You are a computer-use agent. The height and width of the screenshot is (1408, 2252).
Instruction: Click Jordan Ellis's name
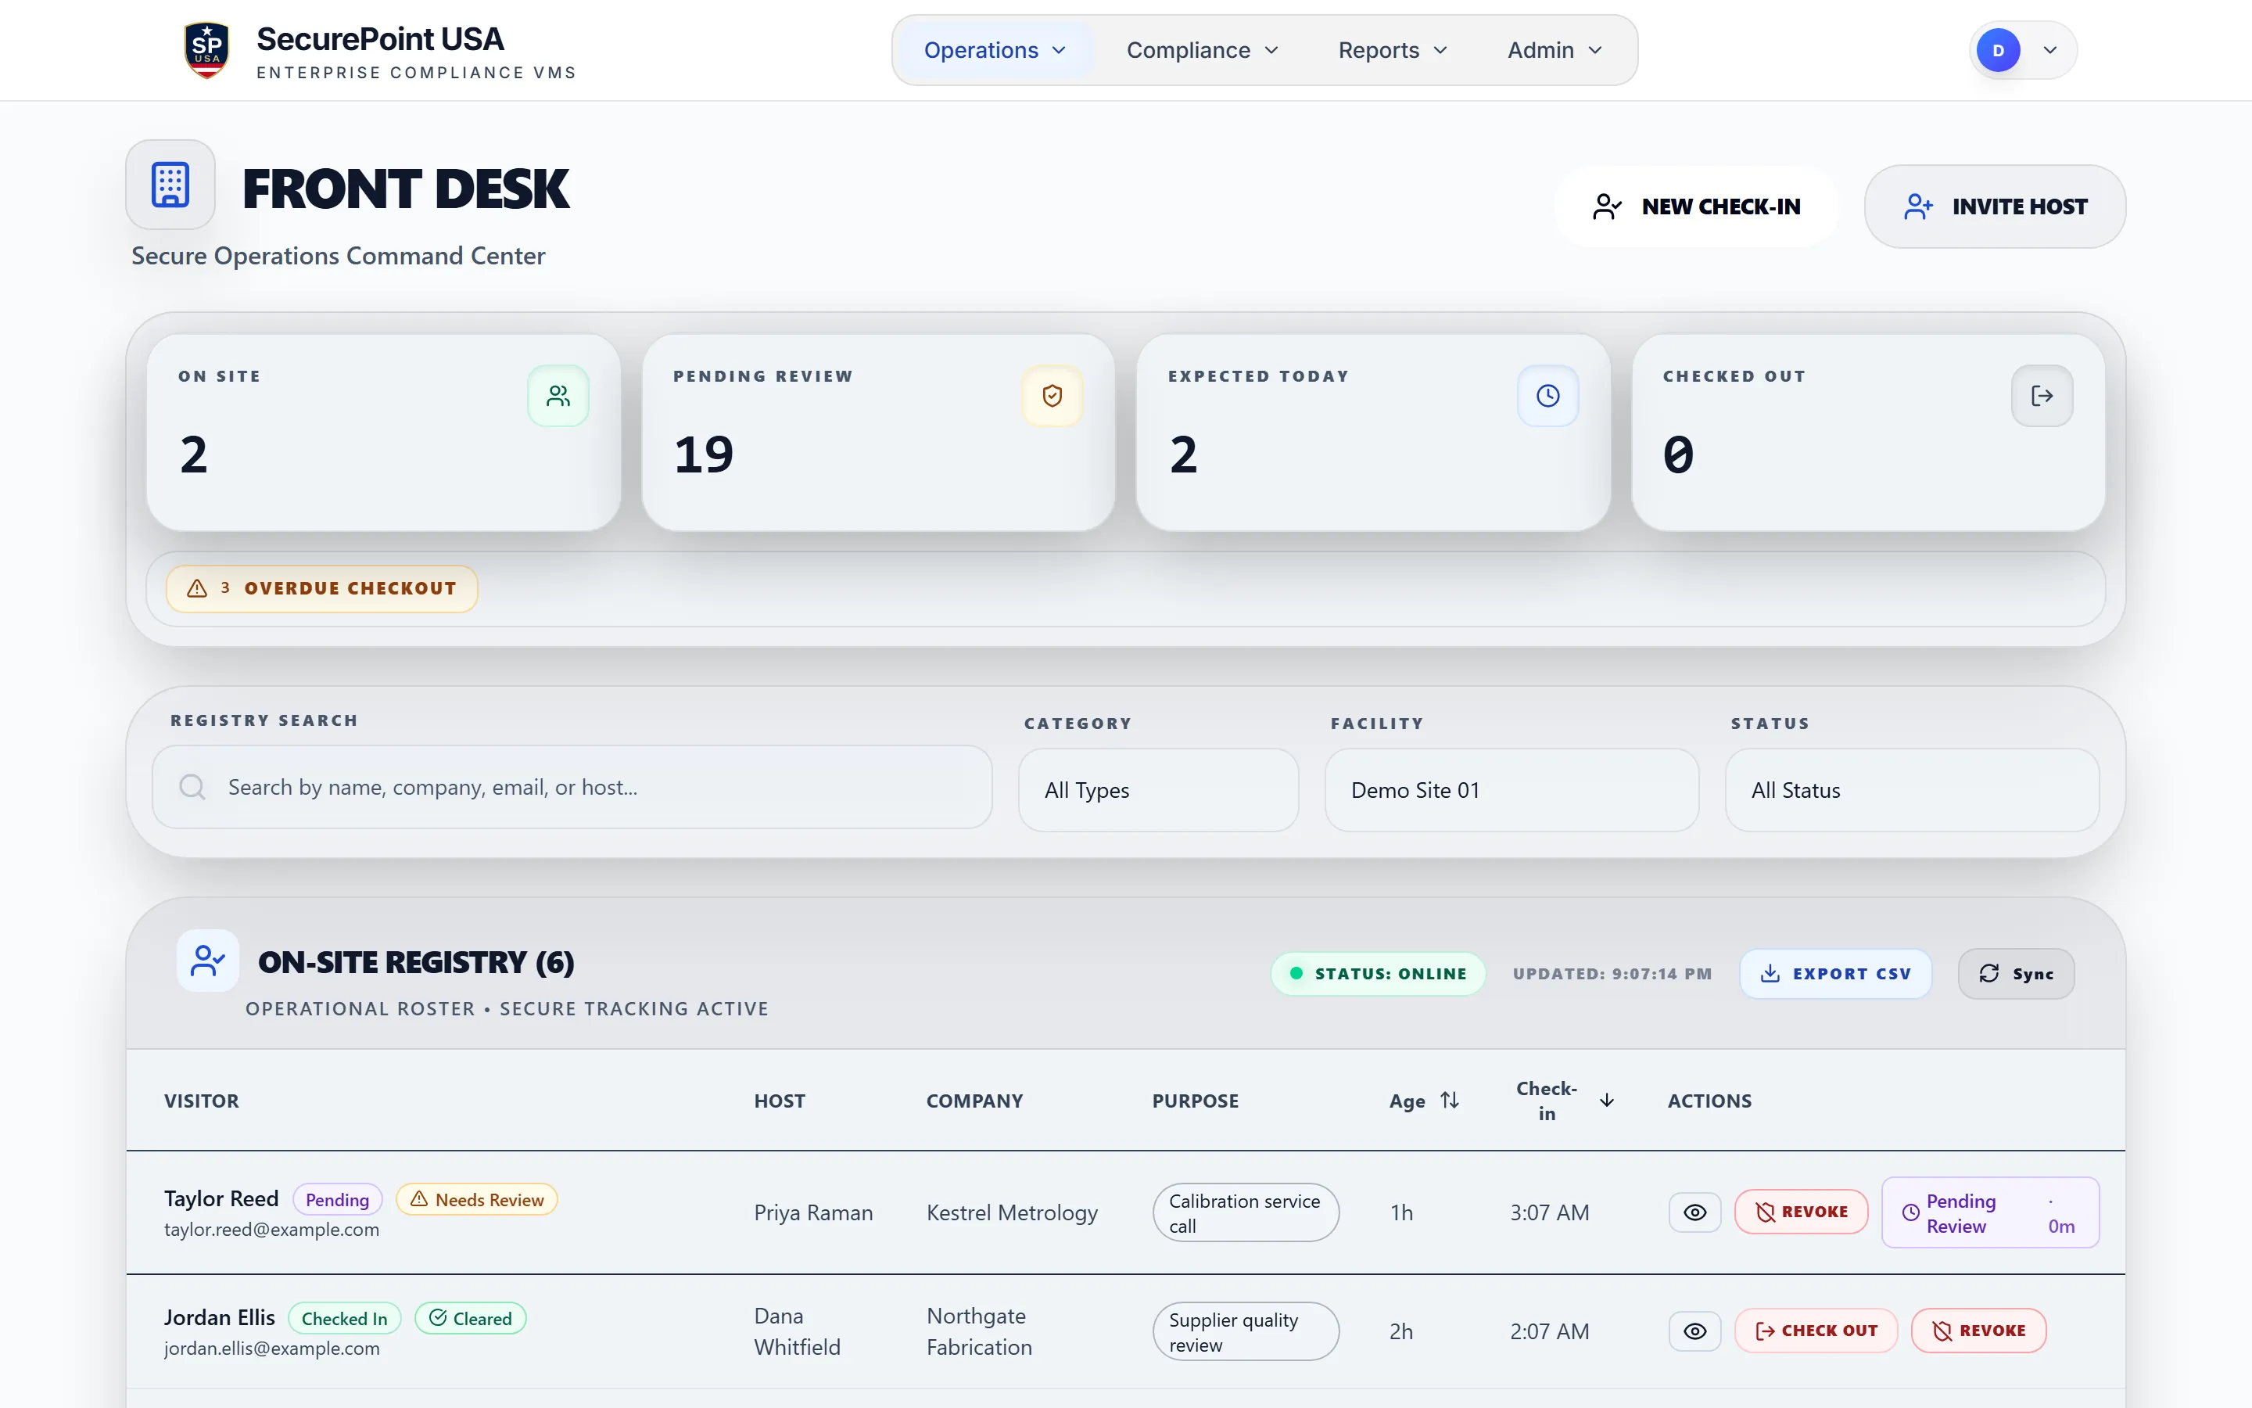tap(220, 1318)
